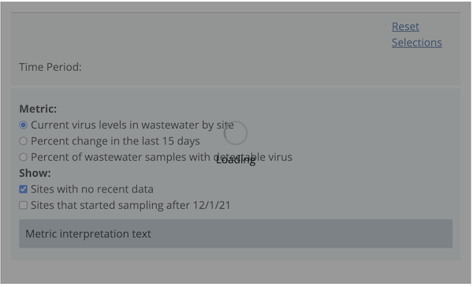Click the Metric interpretation text bar
473x287 pixels.
pos(236,233)
